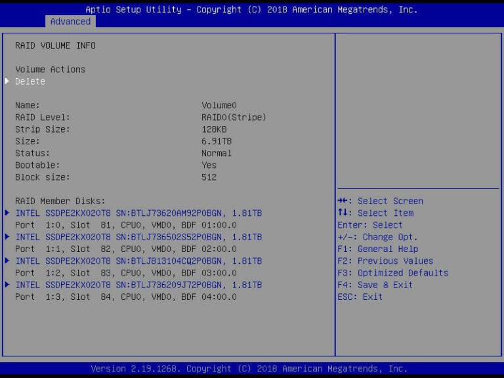Click the Version 2.19.1268 footer text

[x=249, y=368]
